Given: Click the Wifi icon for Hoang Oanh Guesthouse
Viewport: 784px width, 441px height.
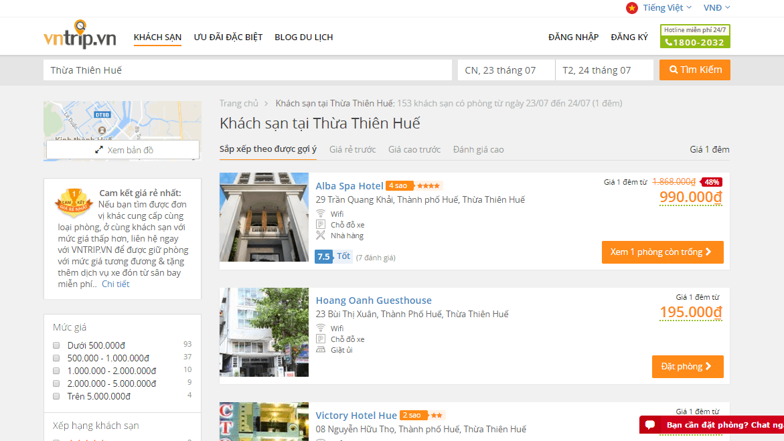Looking at the screenshot, I should tap(321, 328).
